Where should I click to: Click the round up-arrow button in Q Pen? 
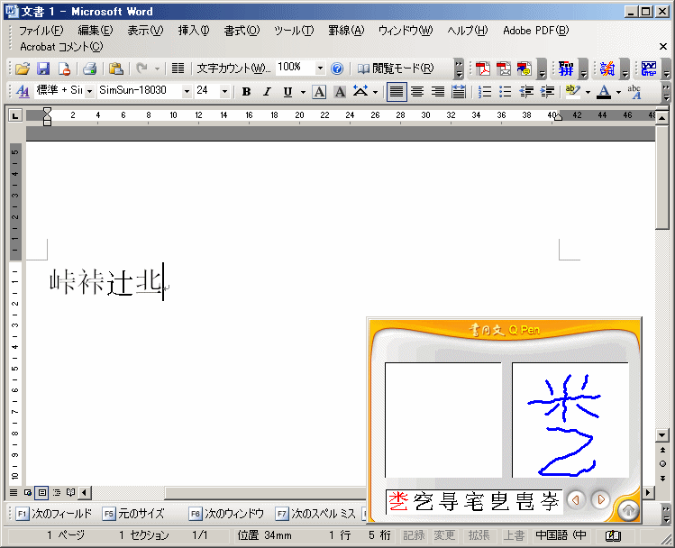(x=628, y=511)
